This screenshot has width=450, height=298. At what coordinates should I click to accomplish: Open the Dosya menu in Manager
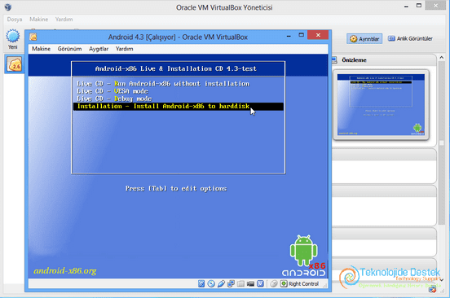[15, 20]
